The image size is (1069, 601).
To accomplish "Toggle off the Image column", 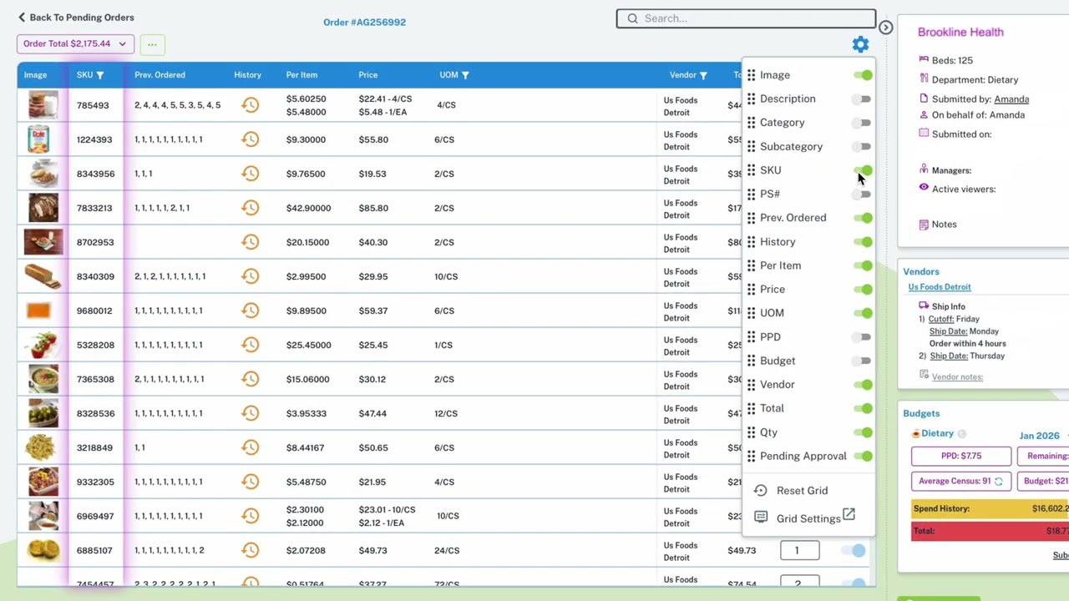I will click(864, 75).
